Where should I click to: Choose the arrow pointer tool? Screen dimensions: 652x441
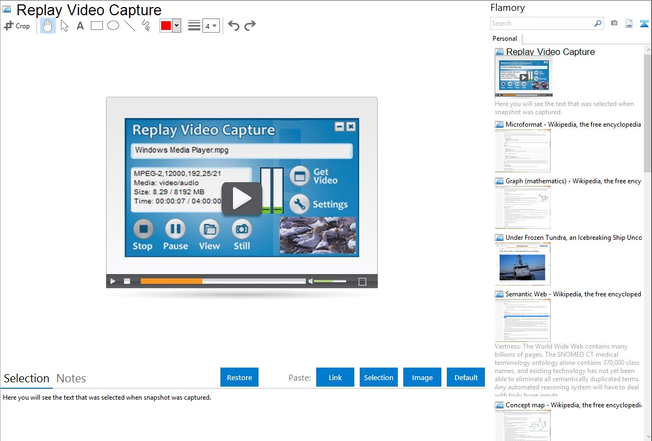point(64,26)
